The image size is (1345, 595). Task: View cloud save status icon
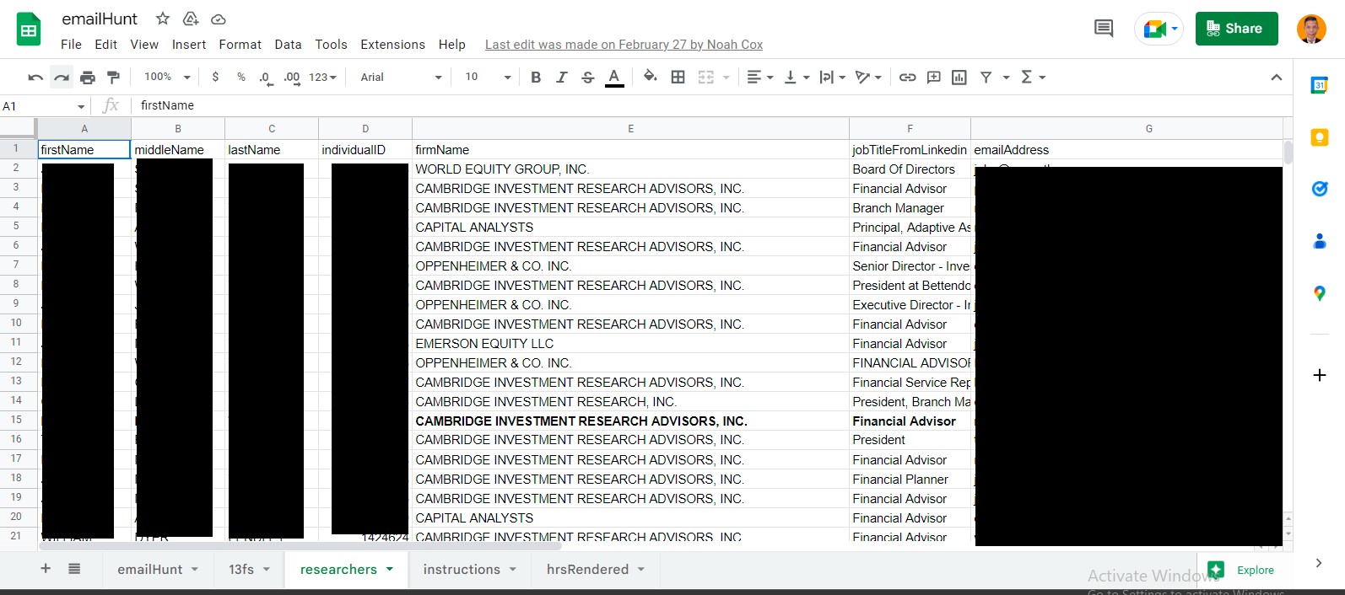tap(219, 19)
